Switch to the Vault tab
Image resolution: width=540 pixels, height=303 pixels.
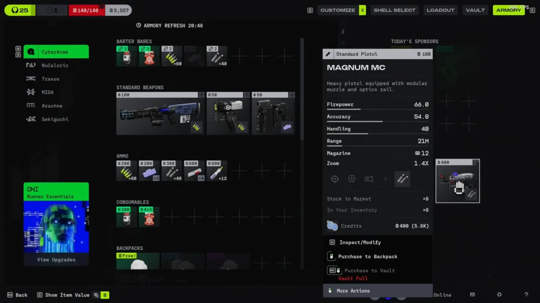point(475,10)
